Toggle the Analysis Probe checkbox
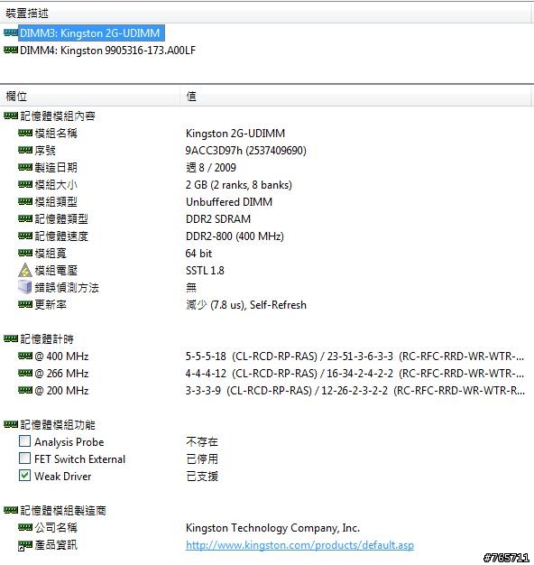Viewport: 534px width, 565px height. (24, 441)
